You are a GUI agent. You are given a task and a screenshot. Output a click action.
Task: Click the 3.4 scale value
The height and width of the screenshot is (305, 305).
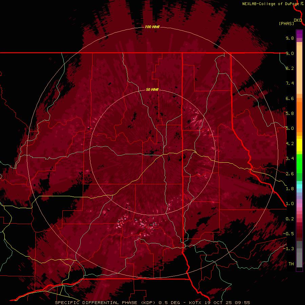[x=290, y=159]
